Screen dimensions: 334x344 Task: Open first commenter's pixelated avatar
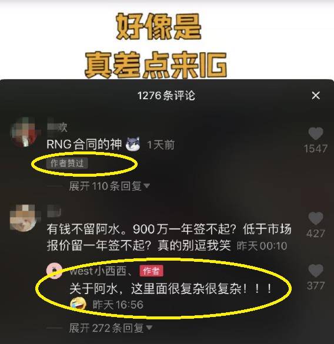coord(24,132)
